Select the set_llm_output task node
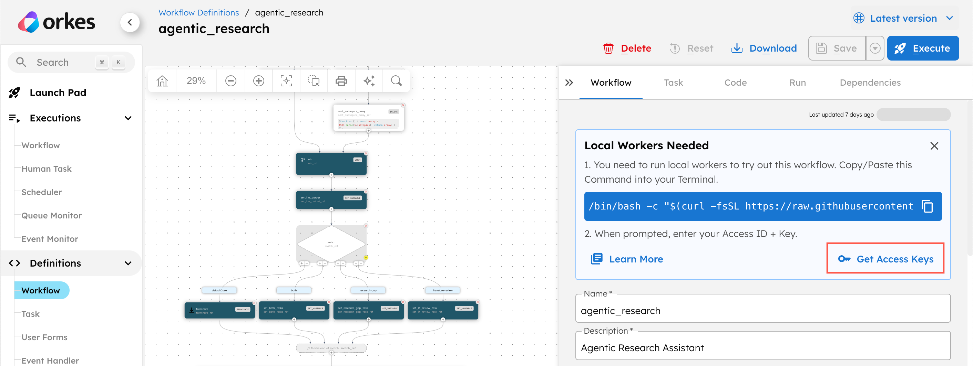 331,200
